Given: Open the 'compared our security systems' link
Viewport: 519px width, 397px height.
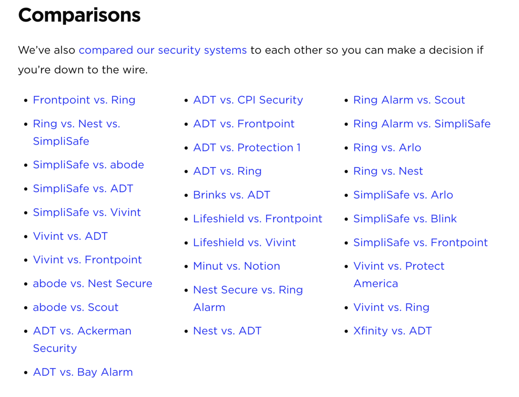Looking at the screenshot, I should point(162,50).
